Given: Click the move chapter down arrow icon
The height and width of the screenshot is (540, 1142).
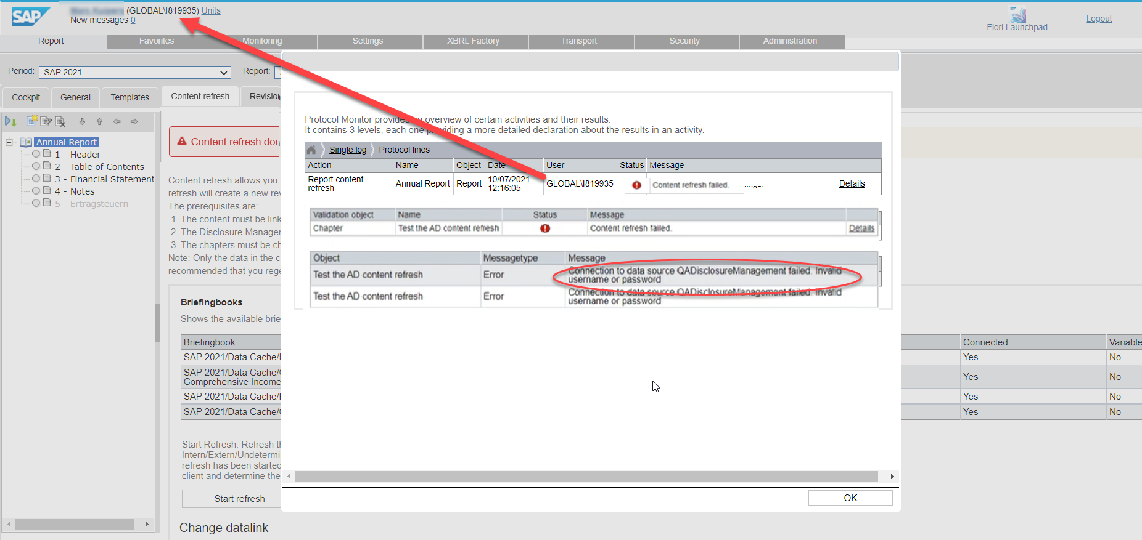Looking at the screenshot, I should click(82, 121).
